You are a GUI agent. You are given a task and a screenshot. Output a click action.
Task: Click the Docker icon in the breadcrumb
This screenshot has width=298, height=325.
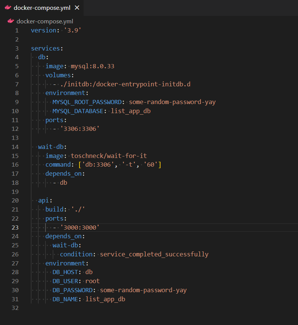11,21
